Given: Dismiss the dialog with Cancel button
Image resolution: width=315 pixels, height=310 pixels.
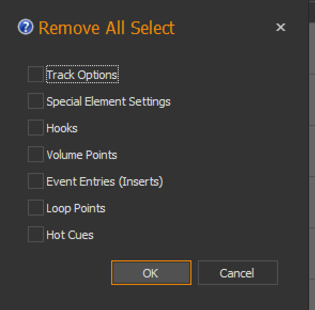Looking at the screenshot, I should coord(238,273).
